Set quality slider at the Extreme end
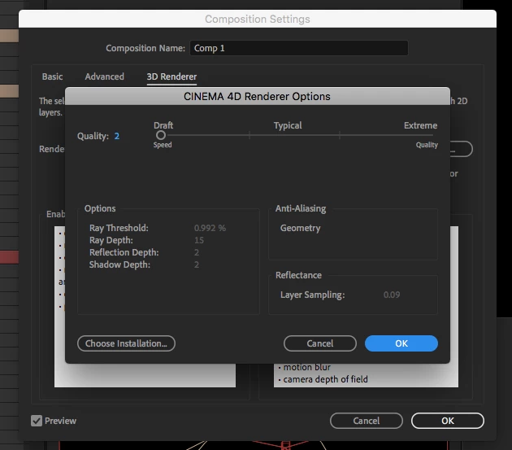Viewport: 512px width, 450px height. tap(432, 135)
